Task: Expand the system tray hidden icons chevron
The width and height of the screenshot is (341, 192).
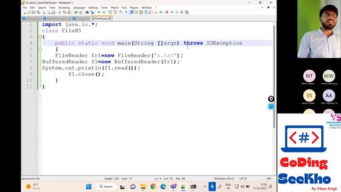Action: click(x=205, y=187)
